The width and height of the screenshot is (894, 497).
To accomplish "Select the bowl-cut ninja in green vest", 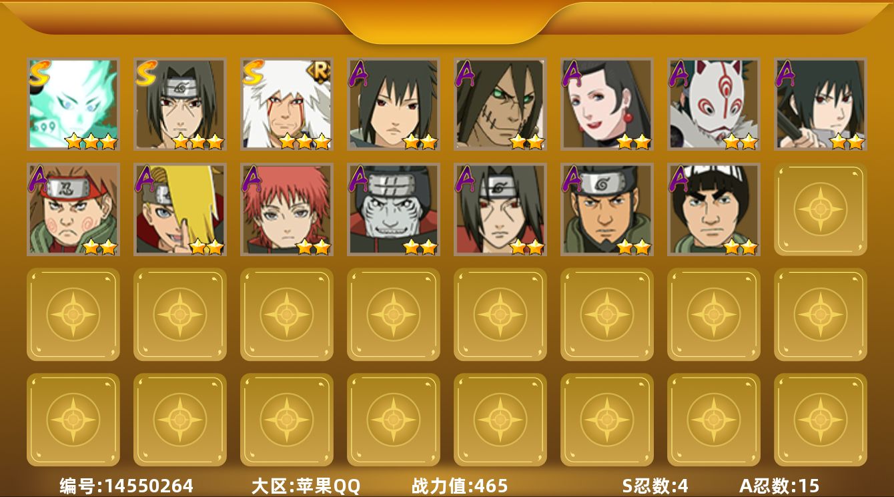I will 714,209.
